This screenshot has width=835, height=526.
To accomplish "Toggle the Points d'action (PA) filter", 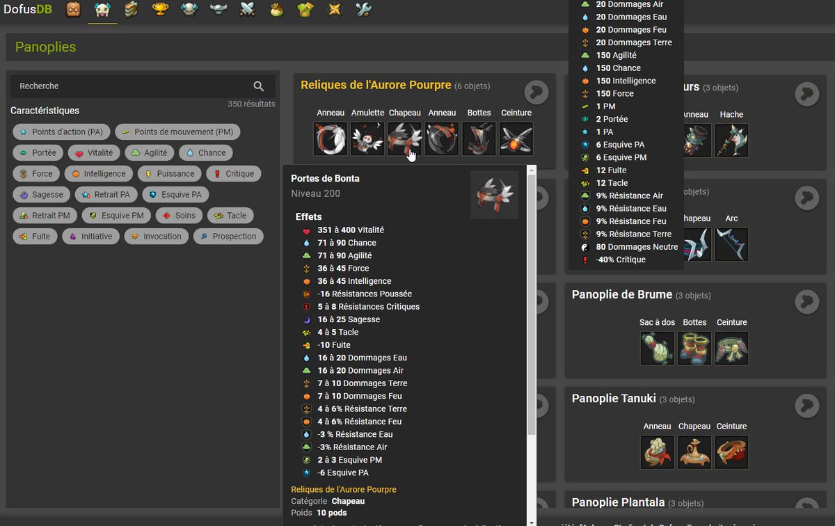I will point(61,132).
